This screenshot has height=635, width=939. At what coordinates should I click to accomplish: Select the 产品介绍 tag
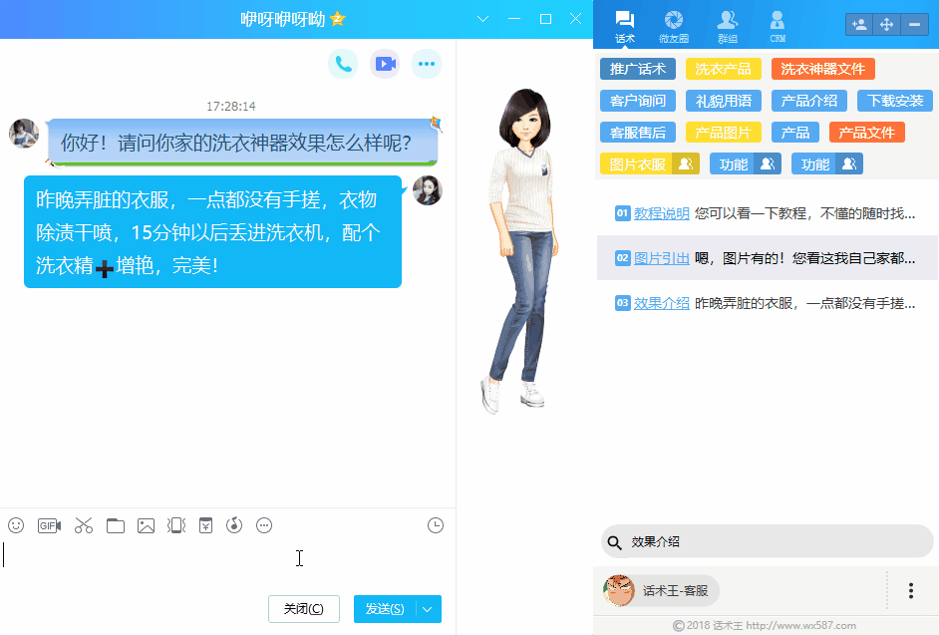point(809,101)
